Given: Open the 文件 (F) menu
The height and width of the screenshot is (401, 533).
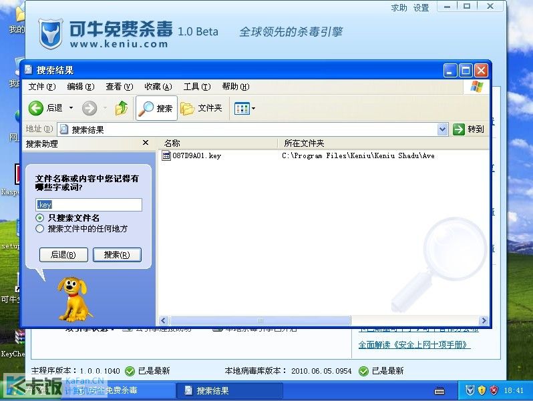Looking at the screenshot, I should tap(42, 87).
